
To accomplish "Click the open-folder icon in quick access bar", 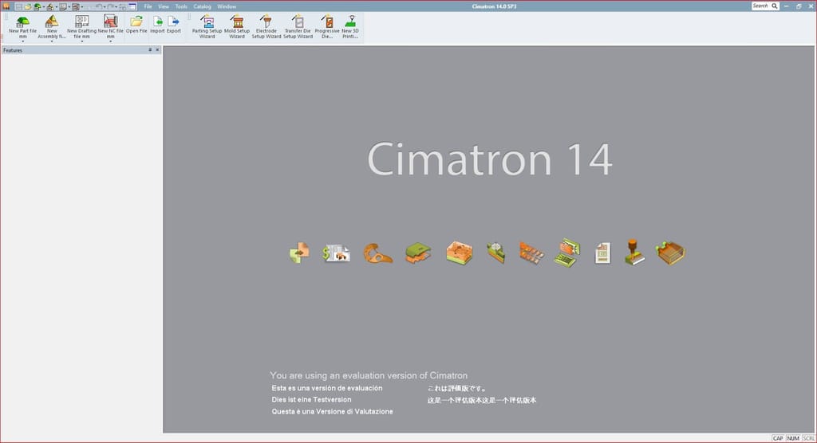I will [x=28, y=6].
